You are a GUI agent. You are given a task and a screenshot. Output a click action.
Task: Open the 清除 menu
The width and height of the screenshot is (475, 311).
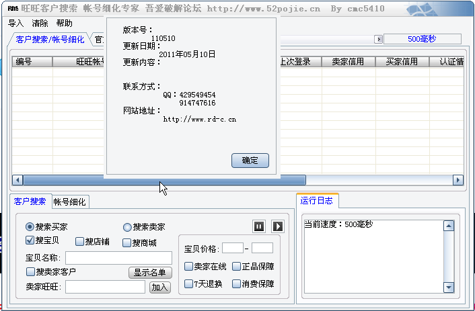click(40, 24)
